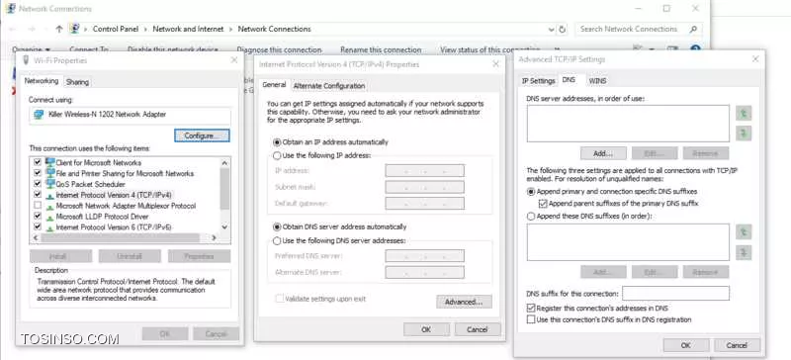This screenshot has width=791, height=360.
Task: Click the Client for Microsoft Networks icon
Action: [50, 162]
